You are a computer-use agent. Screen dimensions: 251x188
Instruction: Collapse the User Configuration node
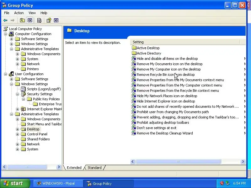(x=5, y=74)
